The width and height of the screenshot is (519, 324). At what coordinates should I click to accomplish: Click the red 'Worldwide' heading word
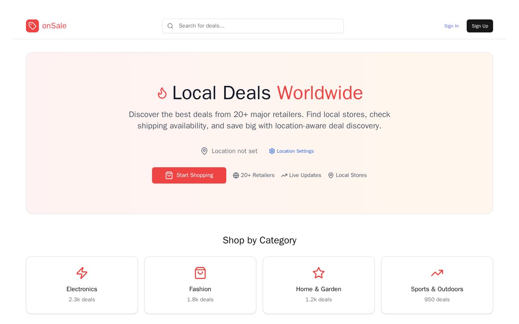click(320, 93)
